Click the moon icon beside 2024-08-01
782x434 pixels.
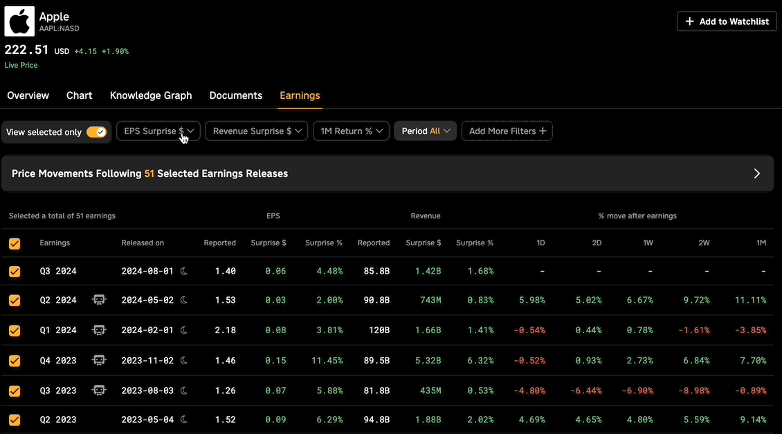pyautogui.click(x=184, y=271)
